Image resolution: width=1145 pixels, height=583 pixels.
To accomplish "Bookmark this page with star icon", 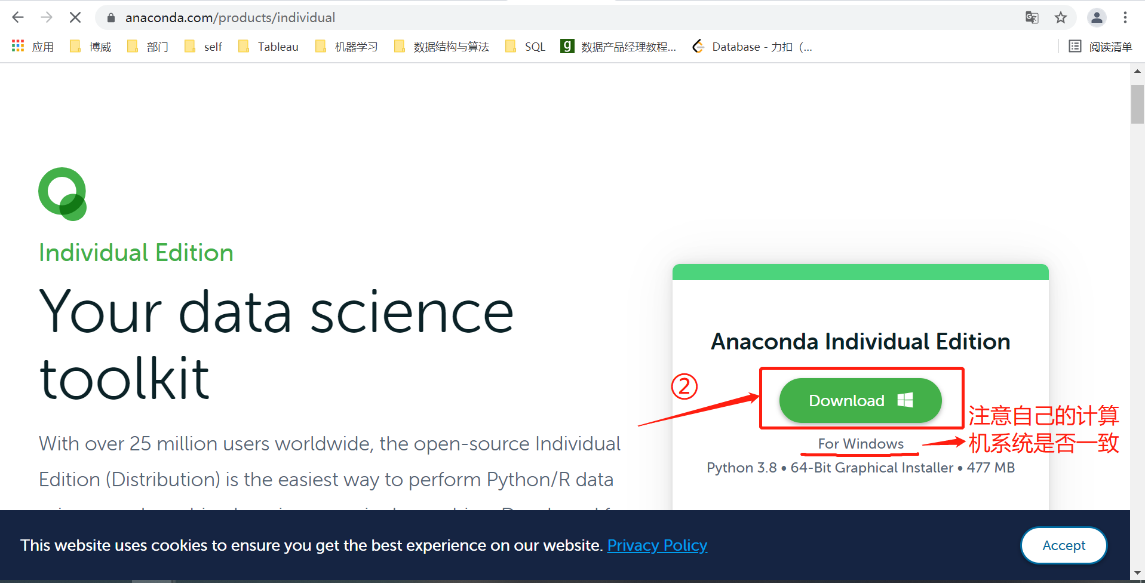I will (1061, 18).
